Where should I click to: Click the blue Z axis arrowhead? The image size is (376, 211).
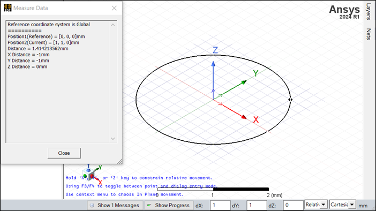pos(213,64)
